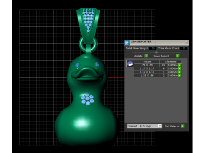Click the GEM REPORTER title bar text

pyautogui.click(x=141, y=42)
